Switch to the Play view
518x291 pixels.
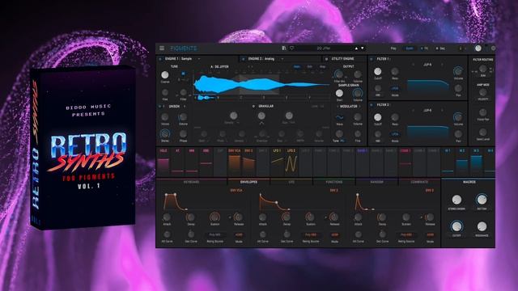pyautogui.click(x=393, y=48)
